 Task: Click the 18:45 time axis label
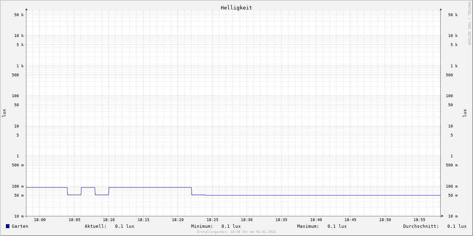[x=350, y=220]
